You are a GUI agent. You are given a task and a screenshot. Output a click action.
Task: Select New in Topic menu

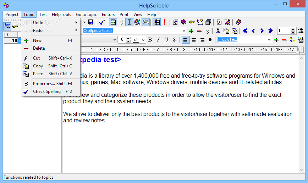(51, 40)
